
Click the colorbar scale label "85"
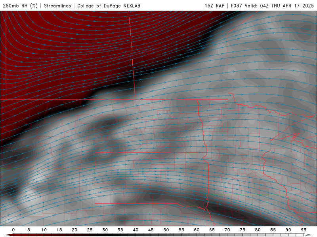273,230
